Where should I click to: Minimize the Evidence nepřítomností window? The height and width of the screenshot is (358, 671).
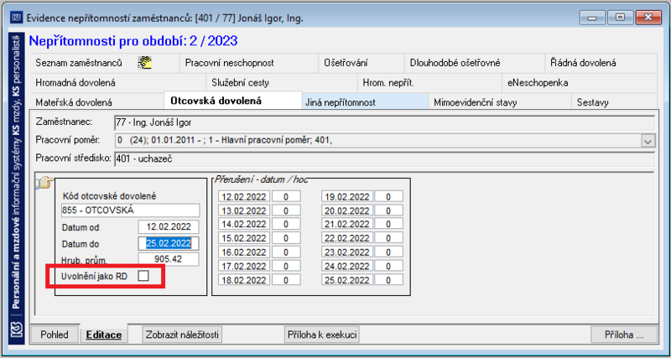click(592, 18)
